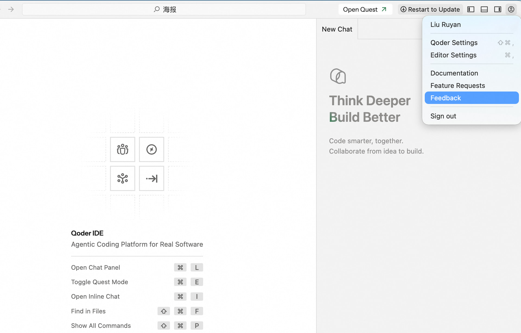Click the I key badge for Open Inline Chat
Image resolution: width=521 pixels, height=333 pixels.
(197, 297)
